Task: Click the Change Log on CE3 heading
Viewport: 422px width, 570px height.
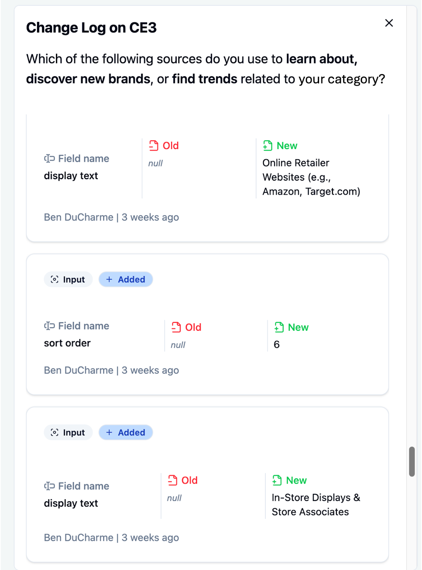Action: click(x=91, y=28)
